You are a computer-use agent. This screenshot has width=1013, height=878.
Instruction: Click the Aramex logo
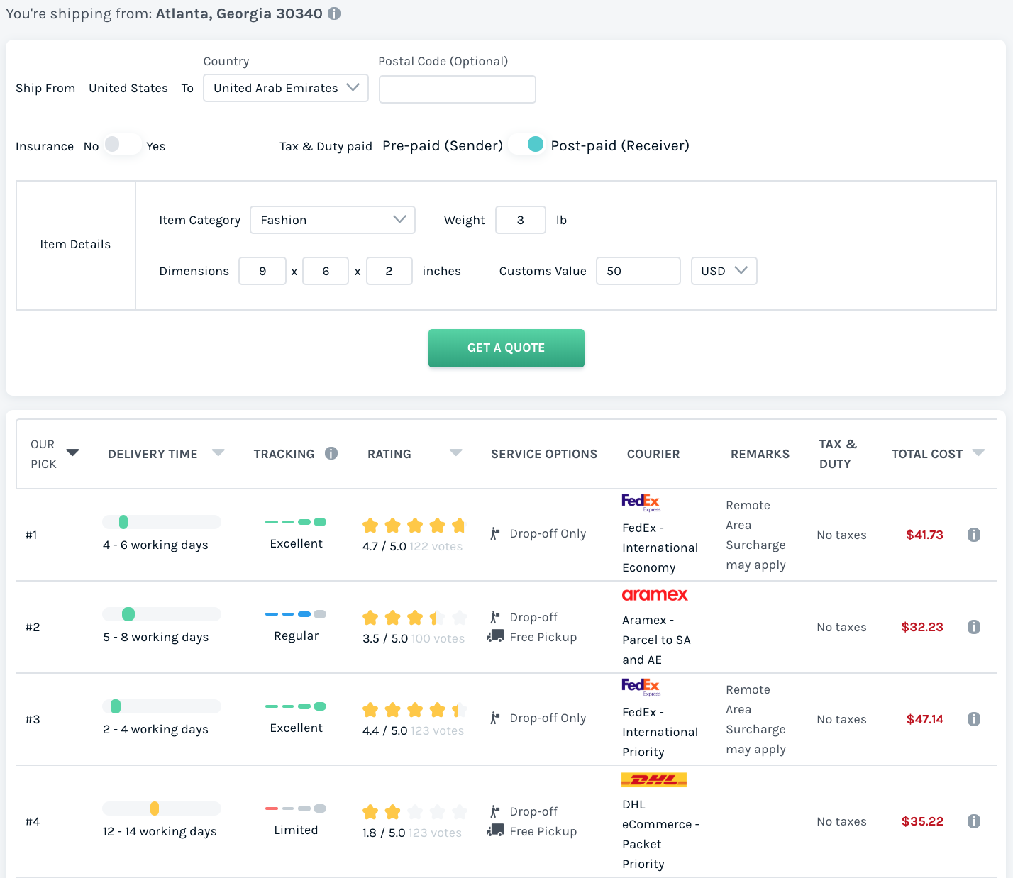[x=655, y=594]
